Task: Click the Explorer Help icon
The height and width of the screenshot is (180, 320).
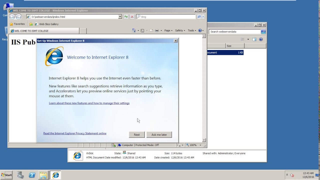Action: 261,39
